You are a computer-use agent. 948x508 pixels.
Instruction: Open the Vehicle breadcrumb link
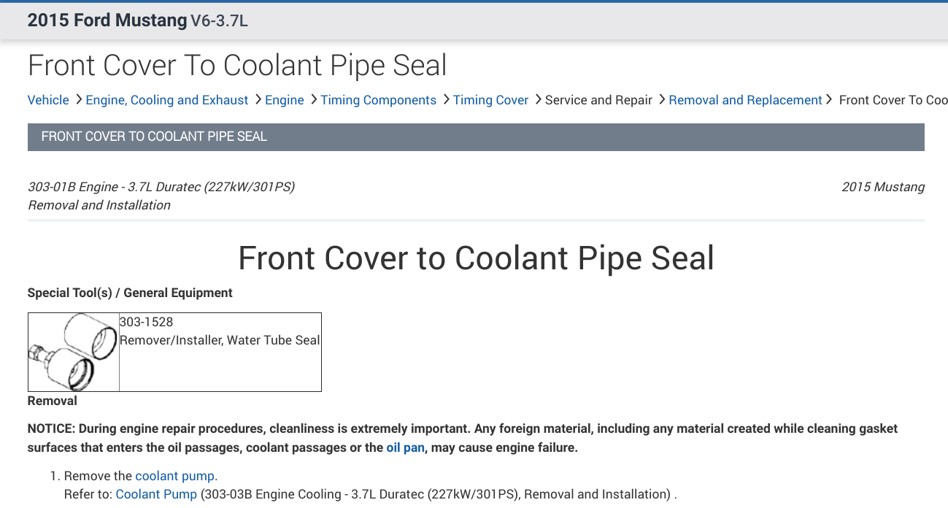(x=48, y=100)
